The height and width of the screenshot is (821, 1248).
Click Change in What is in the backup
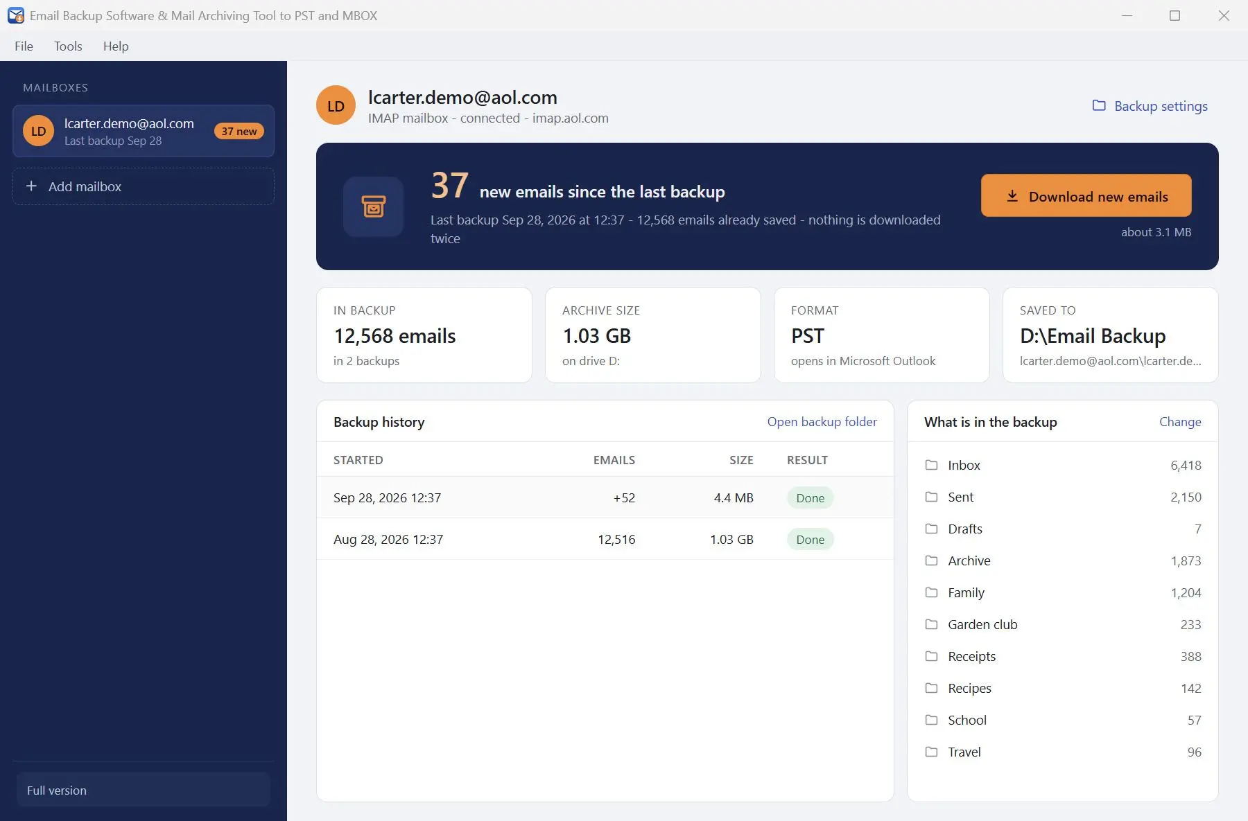[1180, 421]
